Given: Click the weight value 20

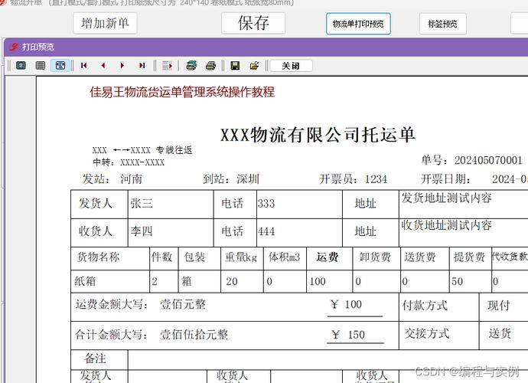Looking at the screenshot, I should point(232,282).
